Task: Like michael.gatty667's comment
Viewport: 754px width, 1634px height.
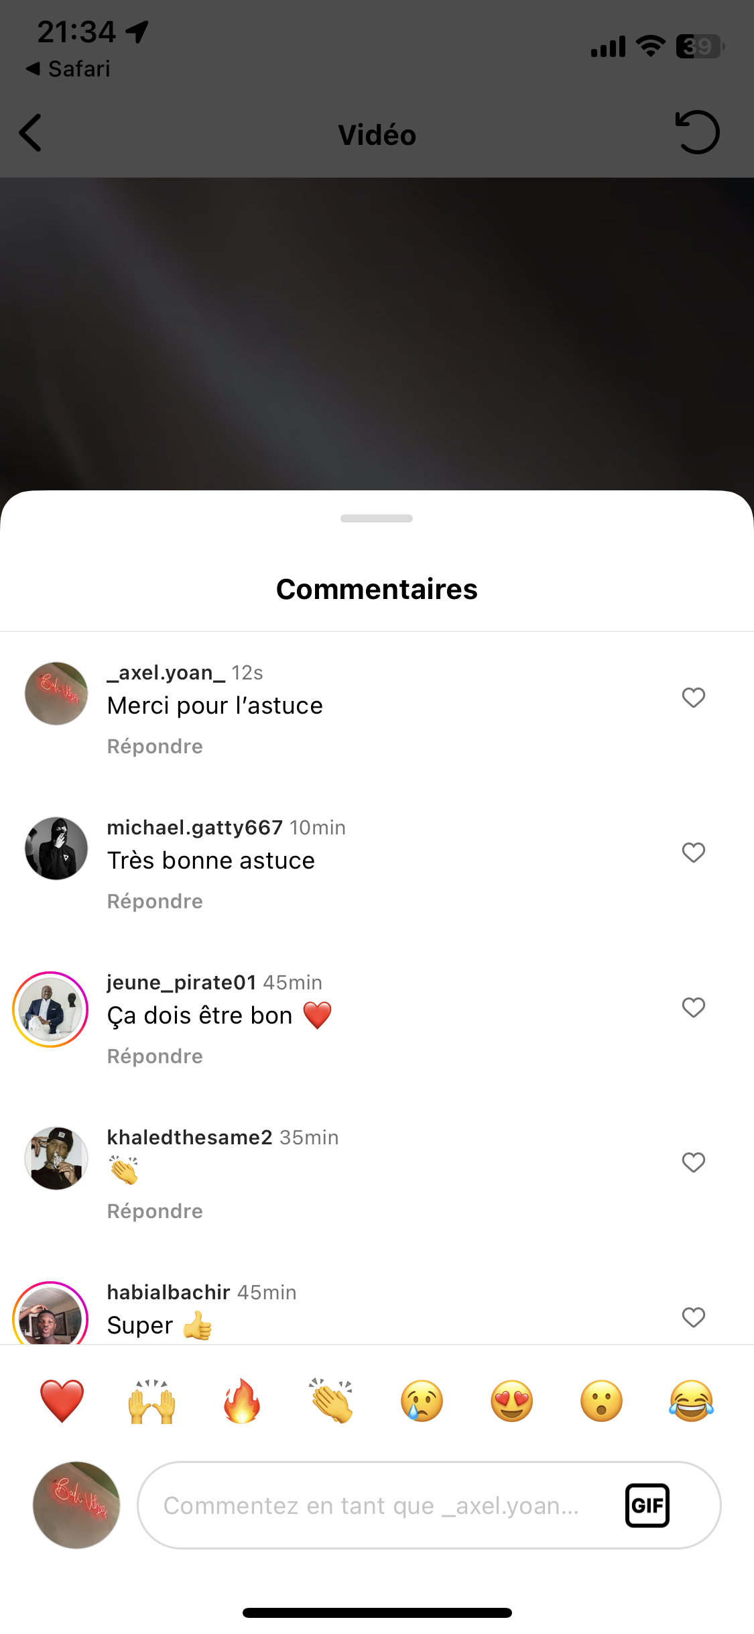Action: (693, 853)
